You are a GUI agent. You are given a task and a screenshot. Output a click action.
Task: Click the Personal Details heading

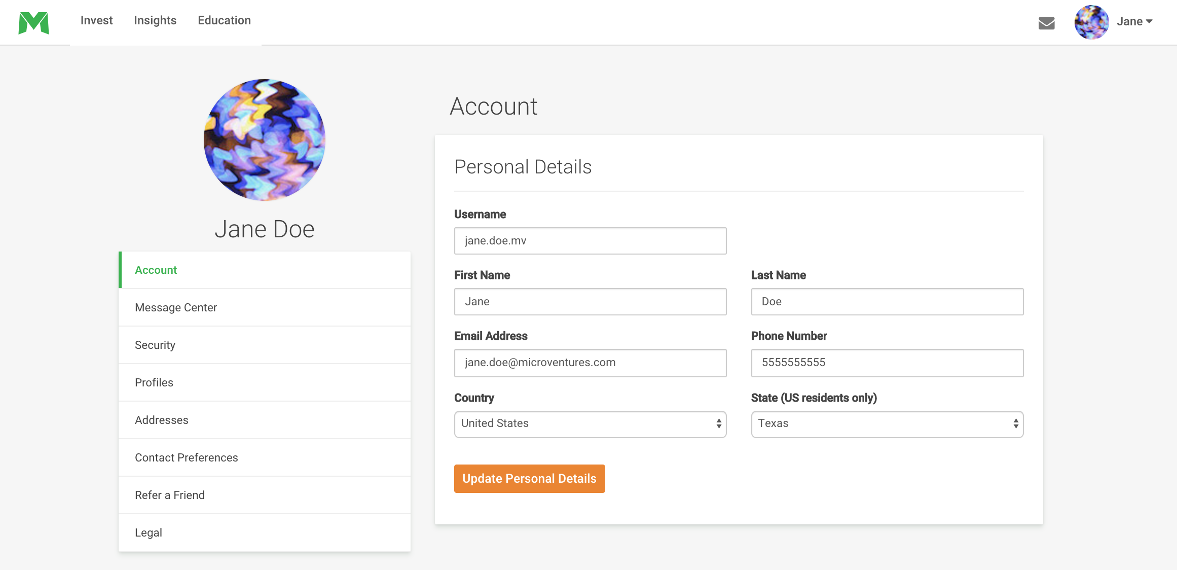(x=523, y=167)
